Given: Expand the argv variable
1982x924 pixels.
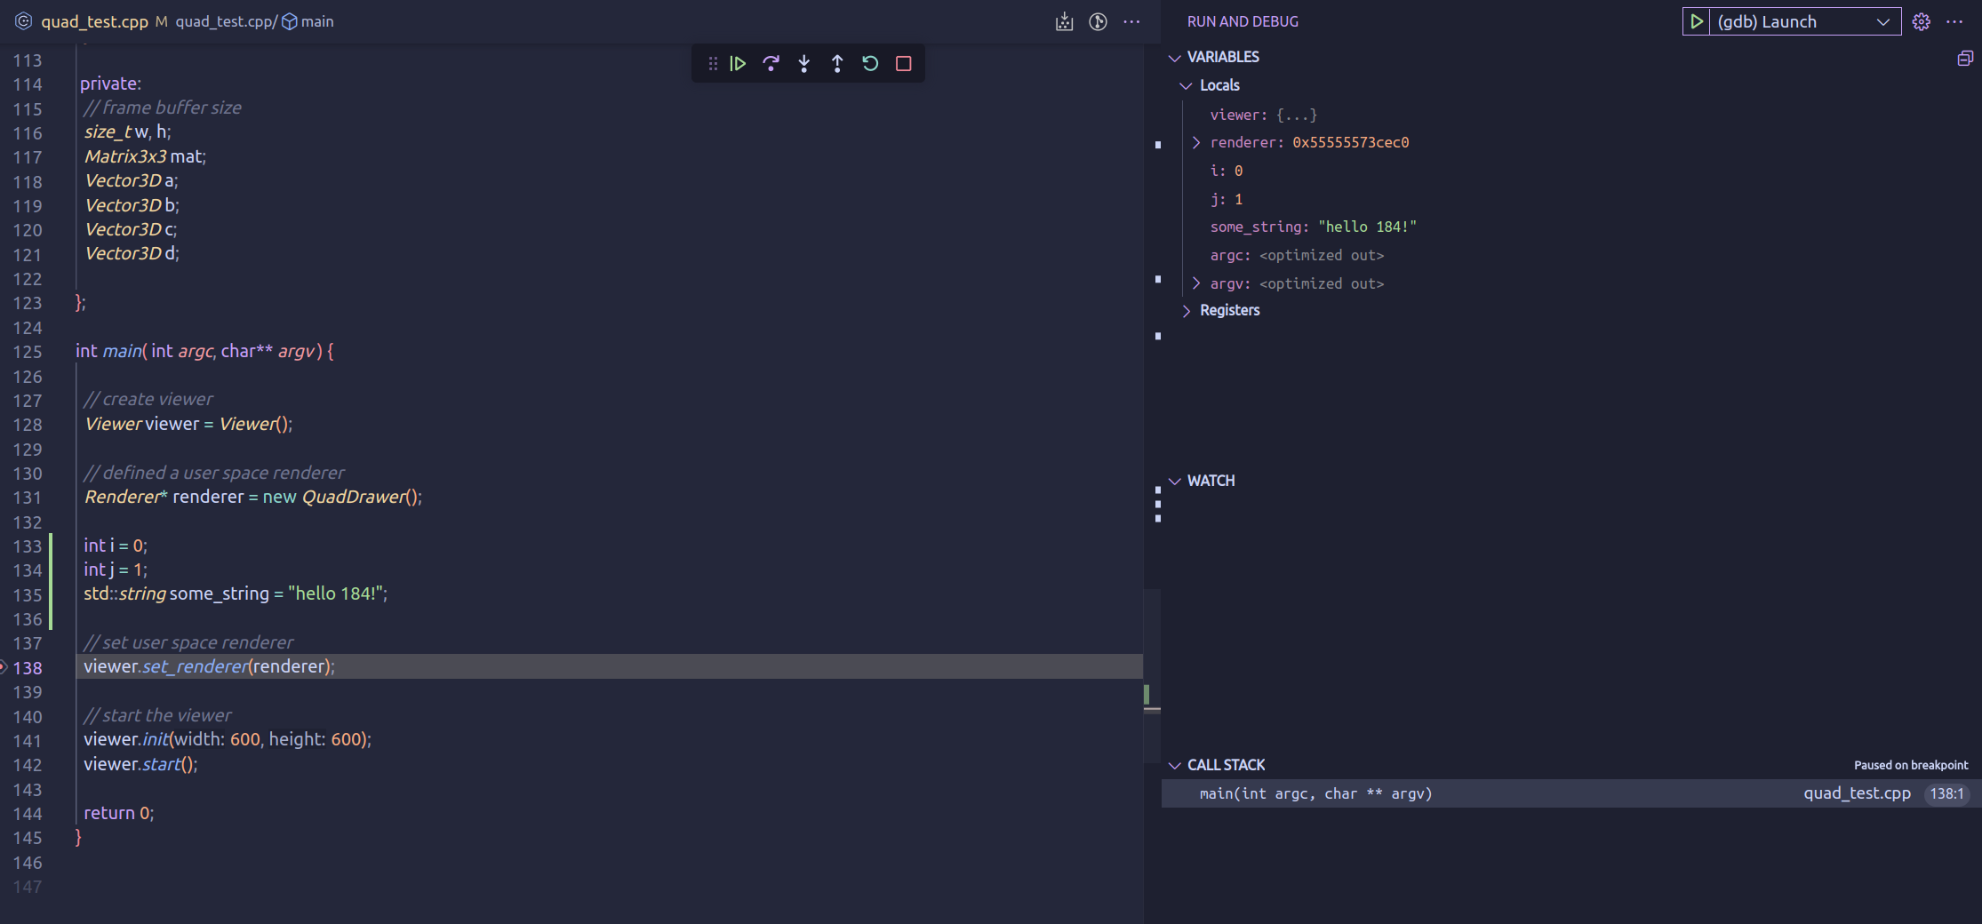Looking at the screenshot, I should coord(1195,283).
